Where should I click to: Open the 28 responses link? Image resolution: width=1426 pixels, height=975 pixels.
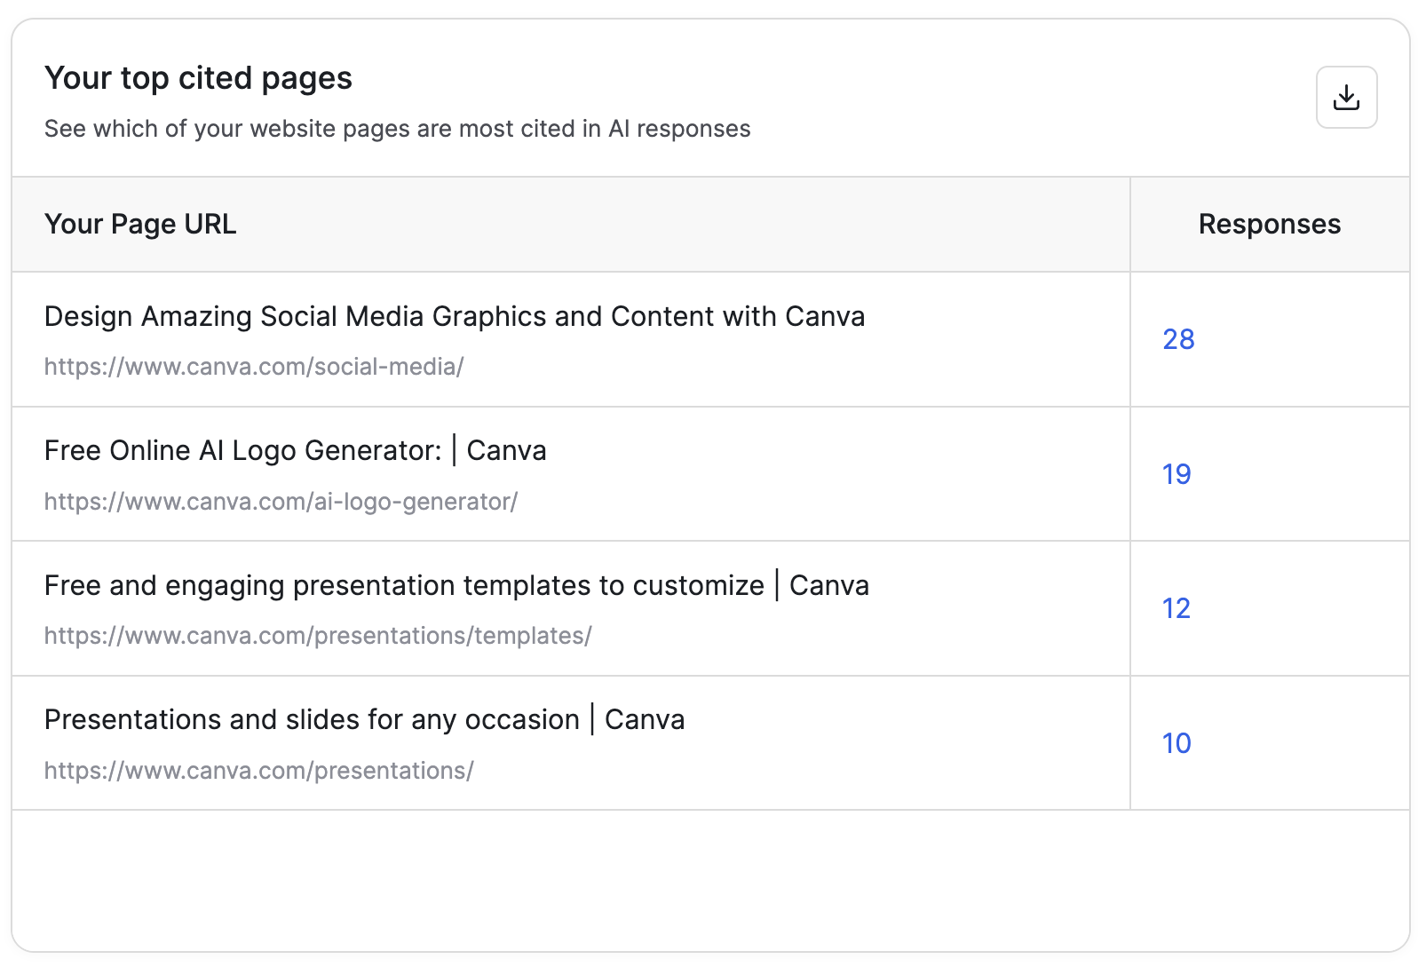[x=1178, y=339]
